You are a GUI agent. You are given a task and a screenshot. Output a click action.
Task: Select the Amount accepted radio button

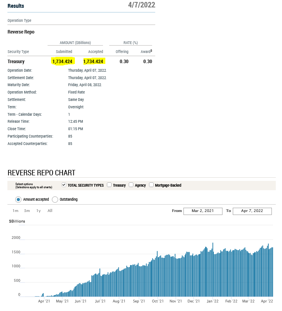(x=18, y=200)
